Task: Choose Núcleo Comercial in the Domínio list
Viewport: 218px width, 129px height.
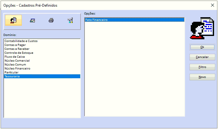Action: pyautogui.click(x=42, y=61)
